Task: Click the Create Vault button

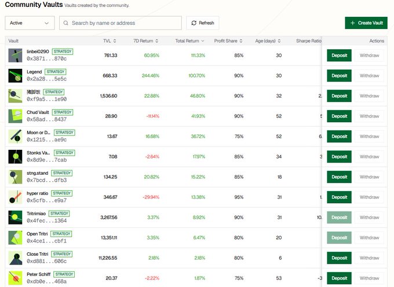Action: point(366,23)
